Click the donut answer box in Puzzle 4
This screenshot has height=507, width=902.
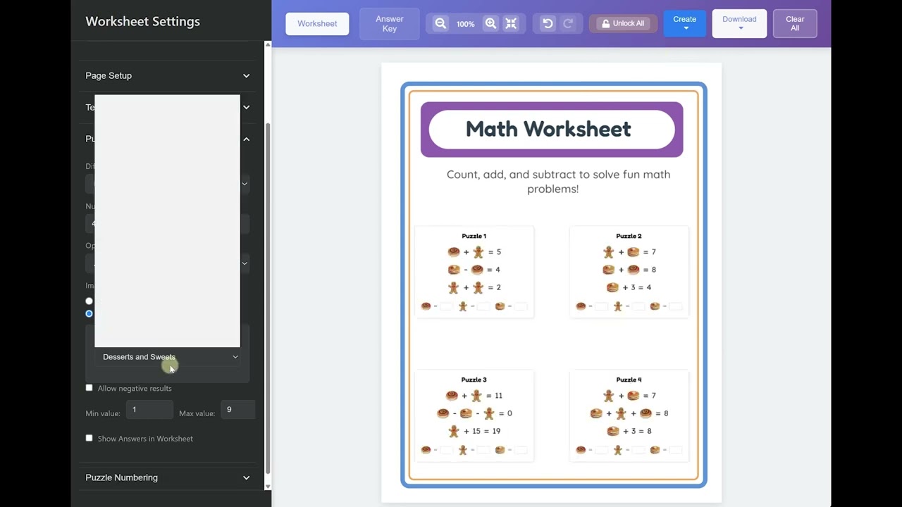point(601,450)
